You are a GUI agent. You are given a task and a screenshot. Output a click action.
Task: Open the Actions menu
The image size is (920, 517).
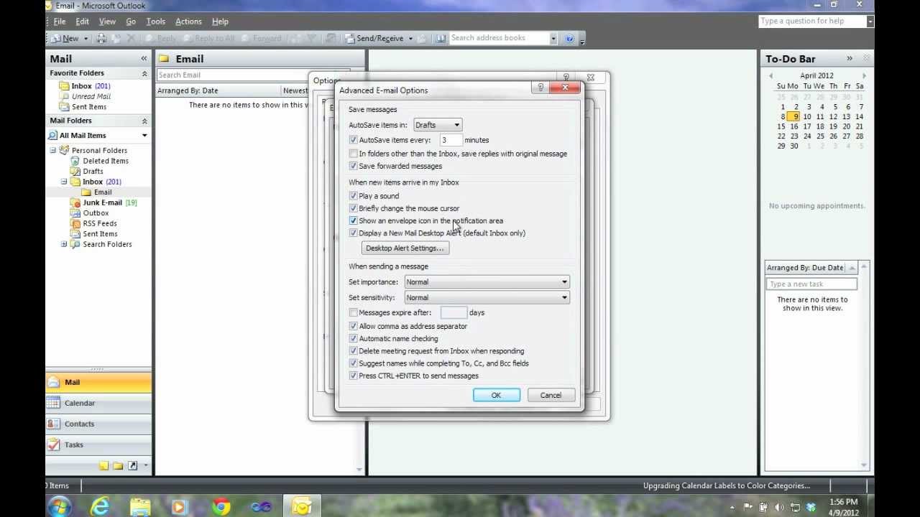[188, 22]
